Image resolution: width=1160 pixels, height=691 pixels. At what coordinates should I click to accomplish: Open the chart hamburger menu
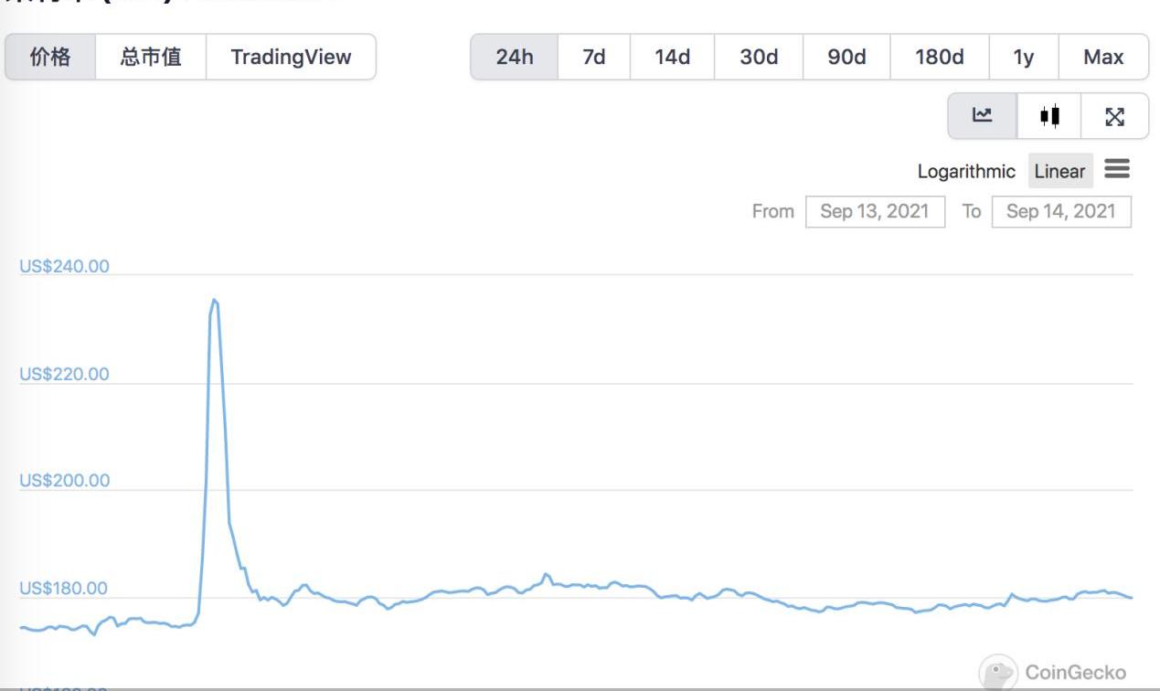1117,169
